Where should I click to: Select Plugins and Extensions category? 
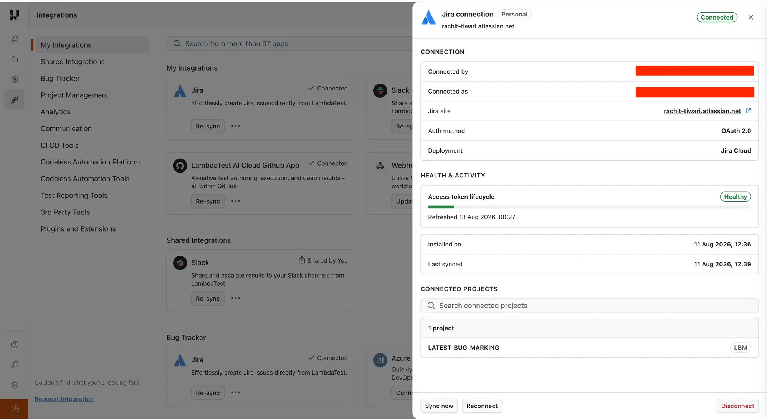tap(78, 229)
